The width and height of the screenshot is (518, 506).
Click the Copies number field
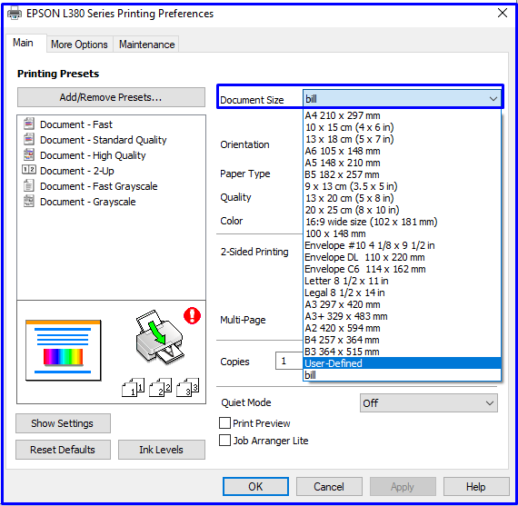point(289,361)
